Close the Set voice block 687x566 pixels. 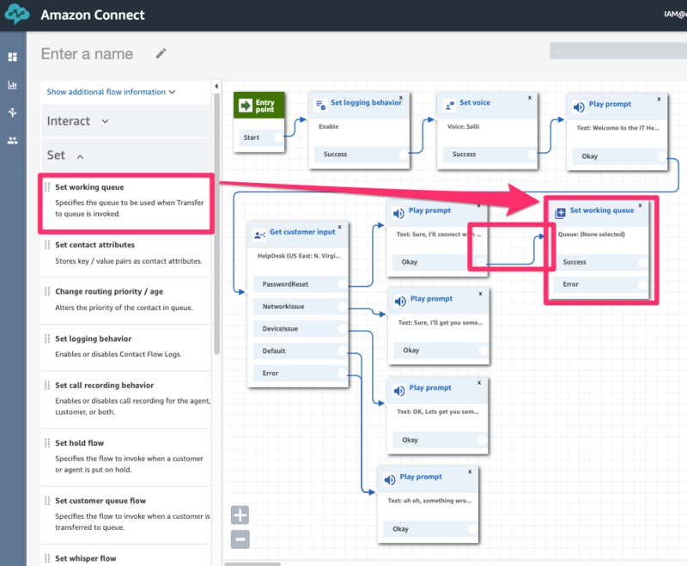529,98
